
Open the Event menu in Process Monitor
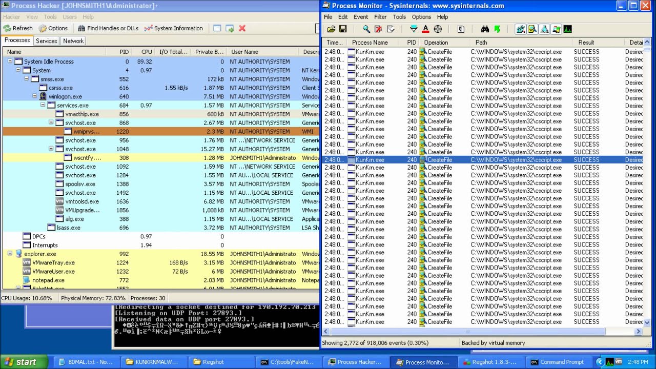coord(361,17)
